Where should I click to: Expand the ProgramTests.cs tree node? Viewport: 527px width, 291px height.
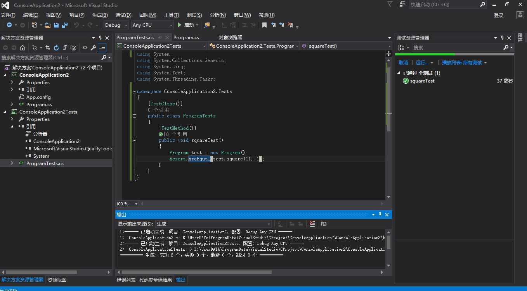pos(12,163)
